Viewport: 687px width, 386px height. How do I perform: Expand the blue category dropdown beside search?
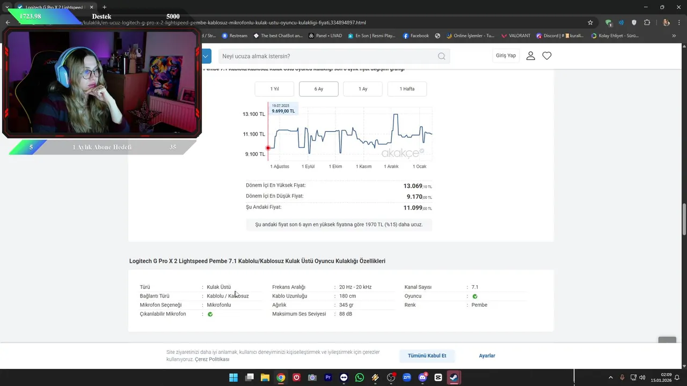pyautogui.click(x=206, y=56)
